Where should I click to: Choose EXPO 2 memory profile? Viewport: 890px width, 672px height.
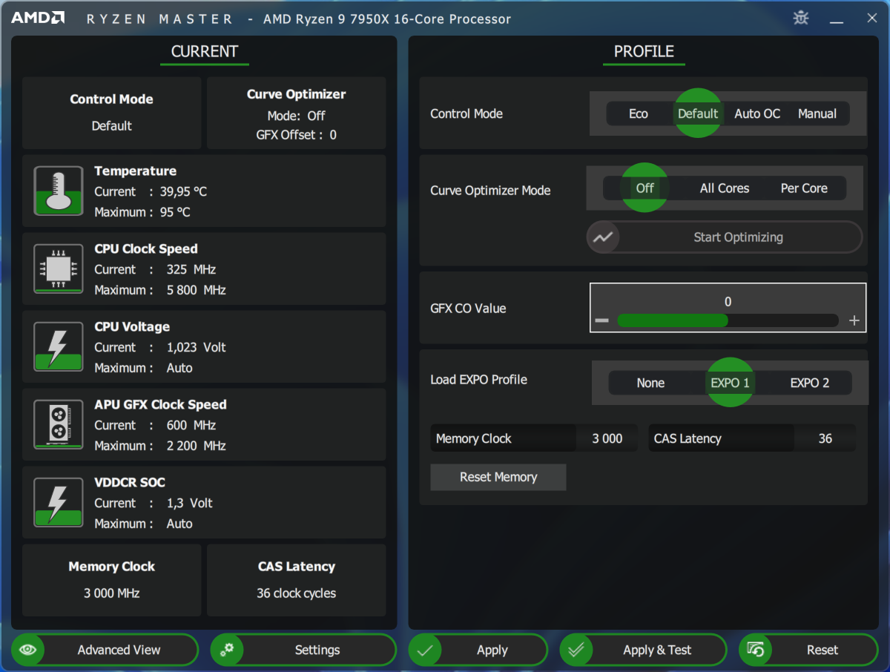coord(810,383)
